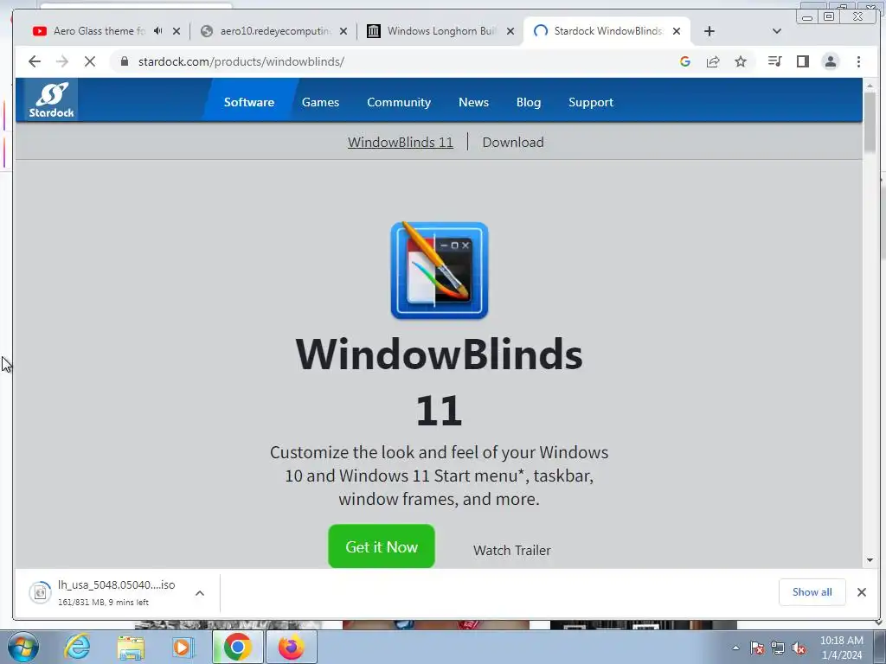The height and width of the screenshot is (664, 886).
Task: Open the Support nav item
Action: 590,102
